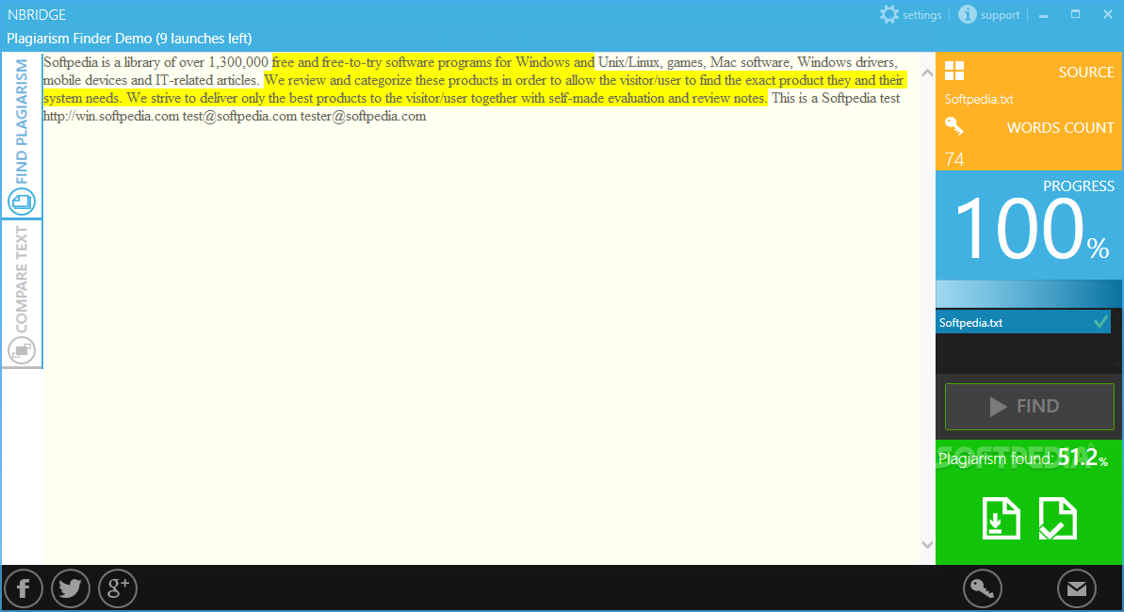1124x612 pixels.
Task: Share on Google Plus
Action: [118, 588]
